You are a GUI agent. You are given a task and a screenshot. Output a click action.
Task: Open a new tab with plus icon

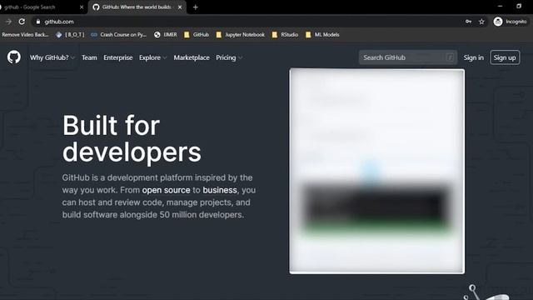(x=196, y=7)
